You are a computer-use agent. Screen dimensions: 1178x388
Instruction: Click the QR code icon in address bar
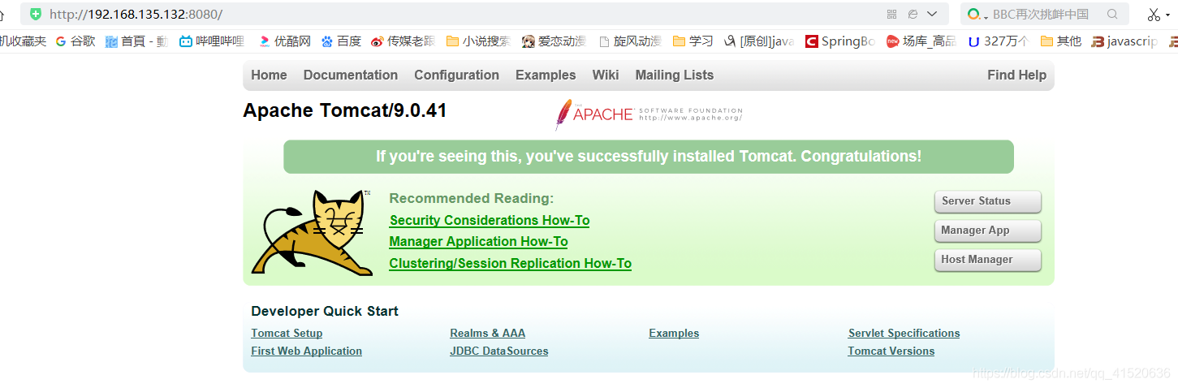pos(892,14)
